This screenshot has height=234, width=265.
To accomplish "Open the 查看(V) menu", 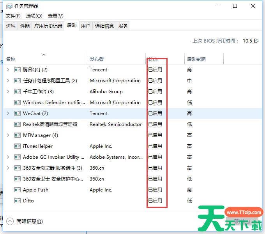I will point(55,16).
